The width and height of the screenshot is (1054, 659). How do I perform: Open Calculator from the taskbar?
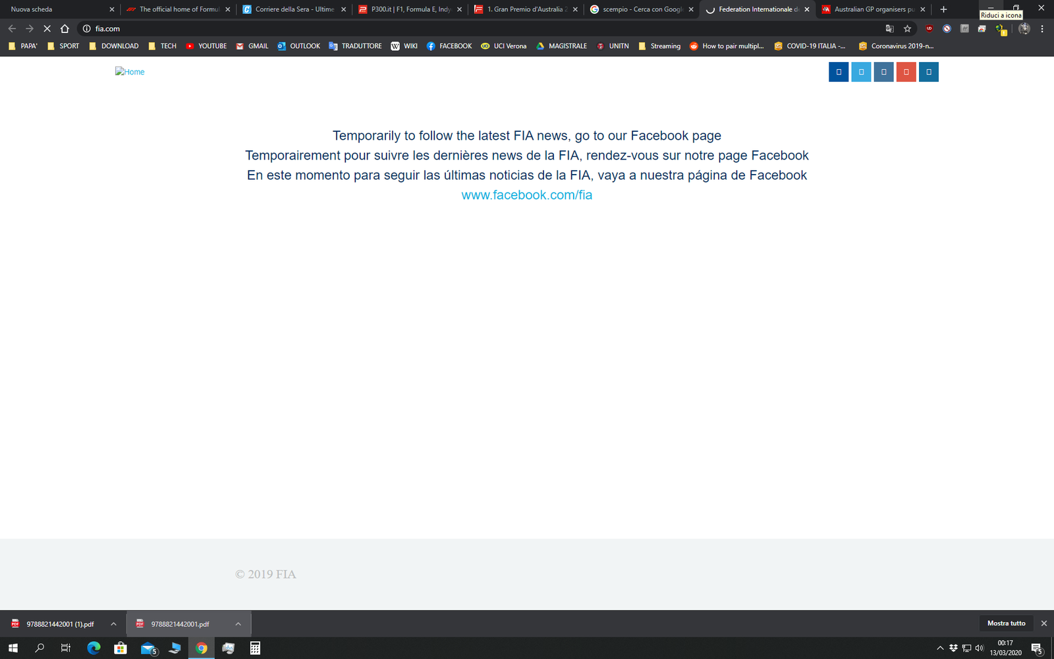[255, 648]
